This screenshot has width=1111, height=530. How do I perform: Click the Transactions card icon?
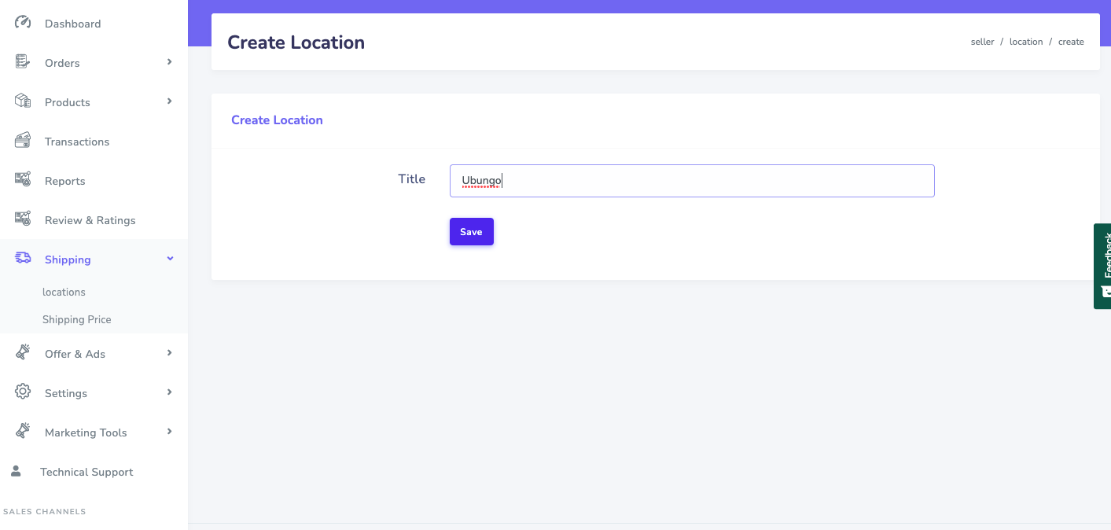[x=23, y=141]
